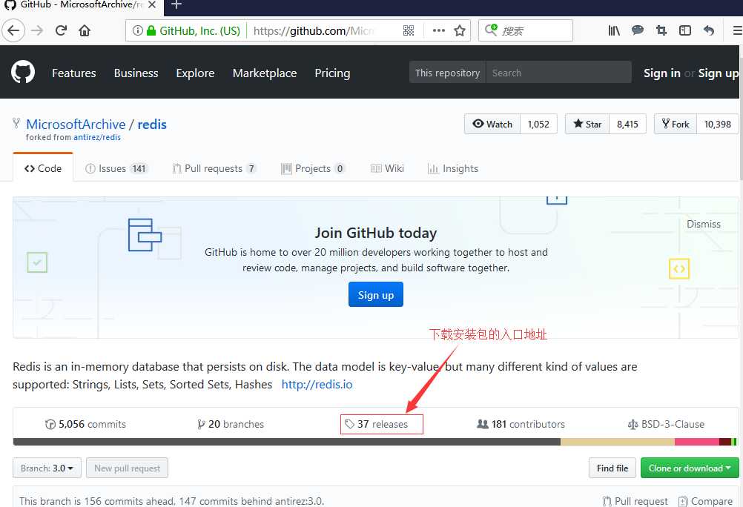Open page actions three-dot menu
The image size is (743, 507).
coord(439,31)
